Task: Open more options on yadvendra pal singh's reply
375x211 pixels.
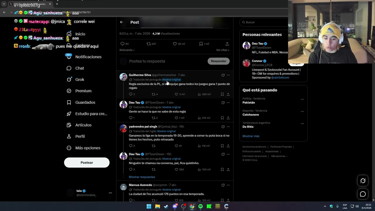Action: pyautogui.click(x=228, y=127)
